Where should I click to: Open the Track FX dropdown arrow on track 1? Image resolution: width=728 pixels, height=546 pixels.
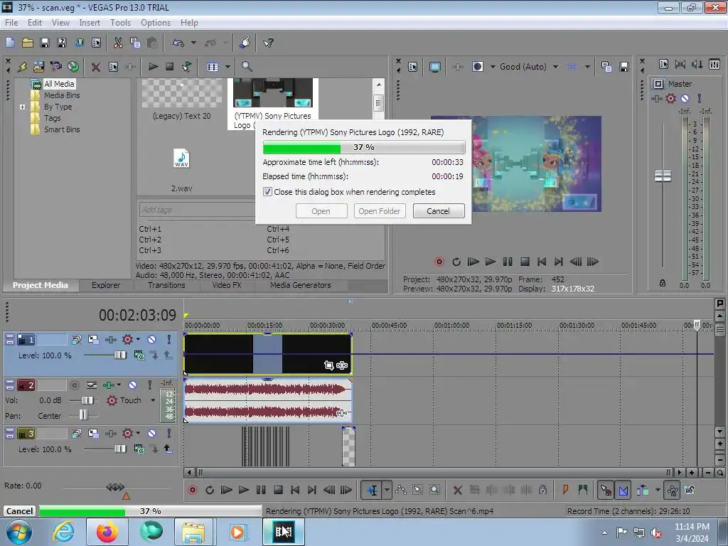[x=138, y=339]
